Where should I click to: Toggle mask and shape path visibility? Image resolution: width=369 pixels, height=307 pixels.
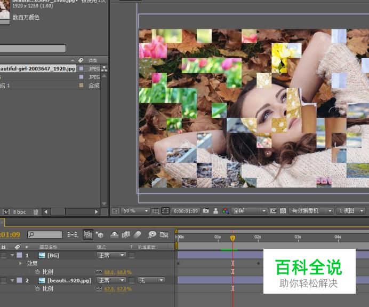[x=165, y=211]
